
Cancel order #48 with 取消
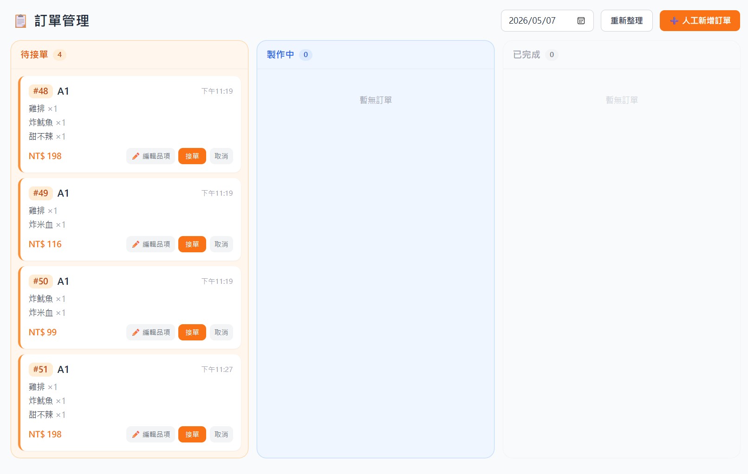click(x=221, y=156)
